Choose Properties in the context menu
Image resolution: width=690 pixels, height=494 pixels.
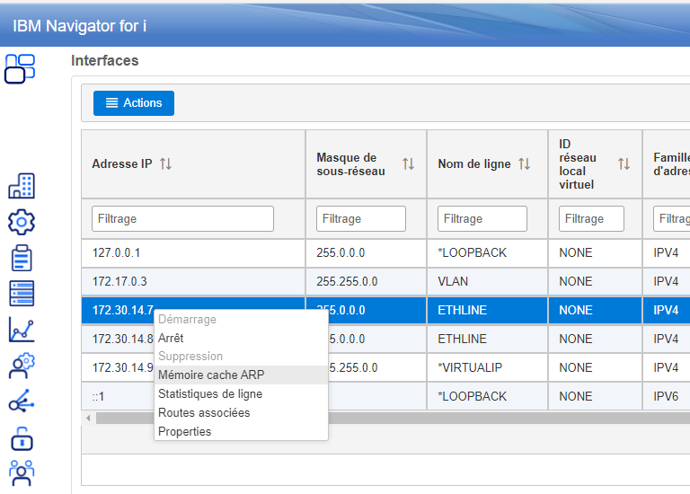tap(241, 431)
